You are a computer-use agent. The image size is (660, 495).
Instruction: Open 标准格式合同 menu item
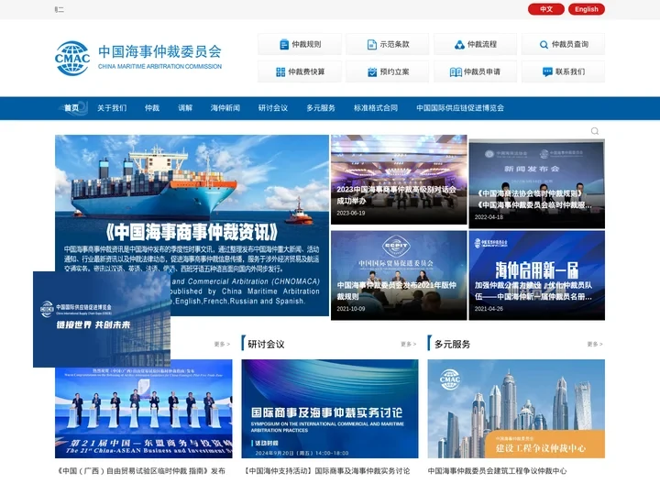[376, 108]
